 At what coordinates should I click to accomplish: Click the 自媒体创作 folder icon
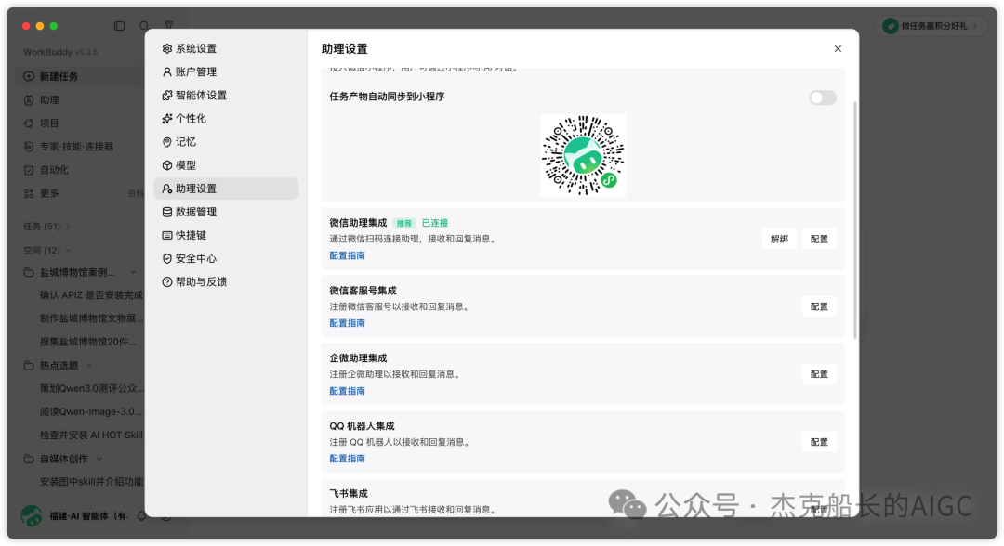coord(29,459)
